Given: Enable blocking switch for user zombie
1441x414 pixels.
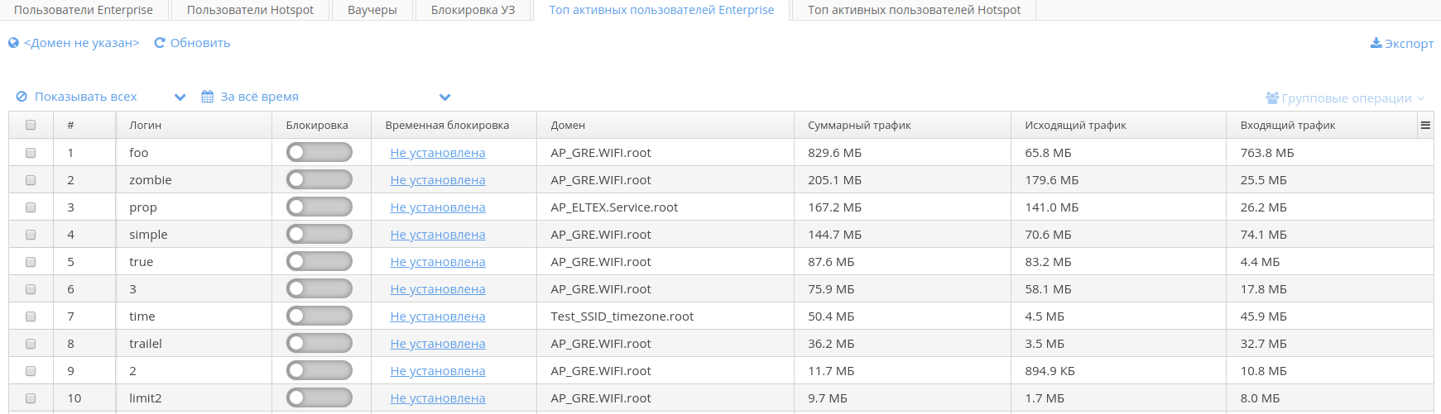Looking at the screenshot, I should click(x=319, y=180).
